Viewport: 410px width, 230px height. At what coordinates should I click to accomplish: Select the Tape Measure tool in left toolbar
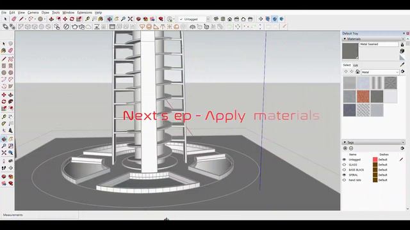tap(4, 116)
